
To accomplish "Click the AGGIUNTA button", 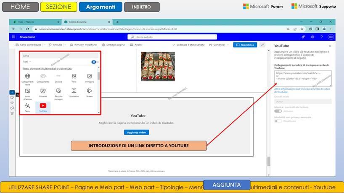I will [227, 185].
